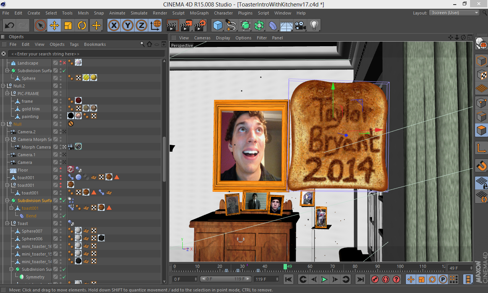Play the animation forwards
The width and height of the screenshot is (488, 293).
point(324,280)
